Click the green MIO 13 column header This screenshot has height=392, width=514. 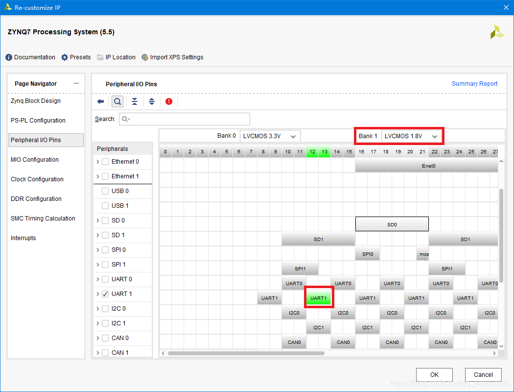point(325,151)
